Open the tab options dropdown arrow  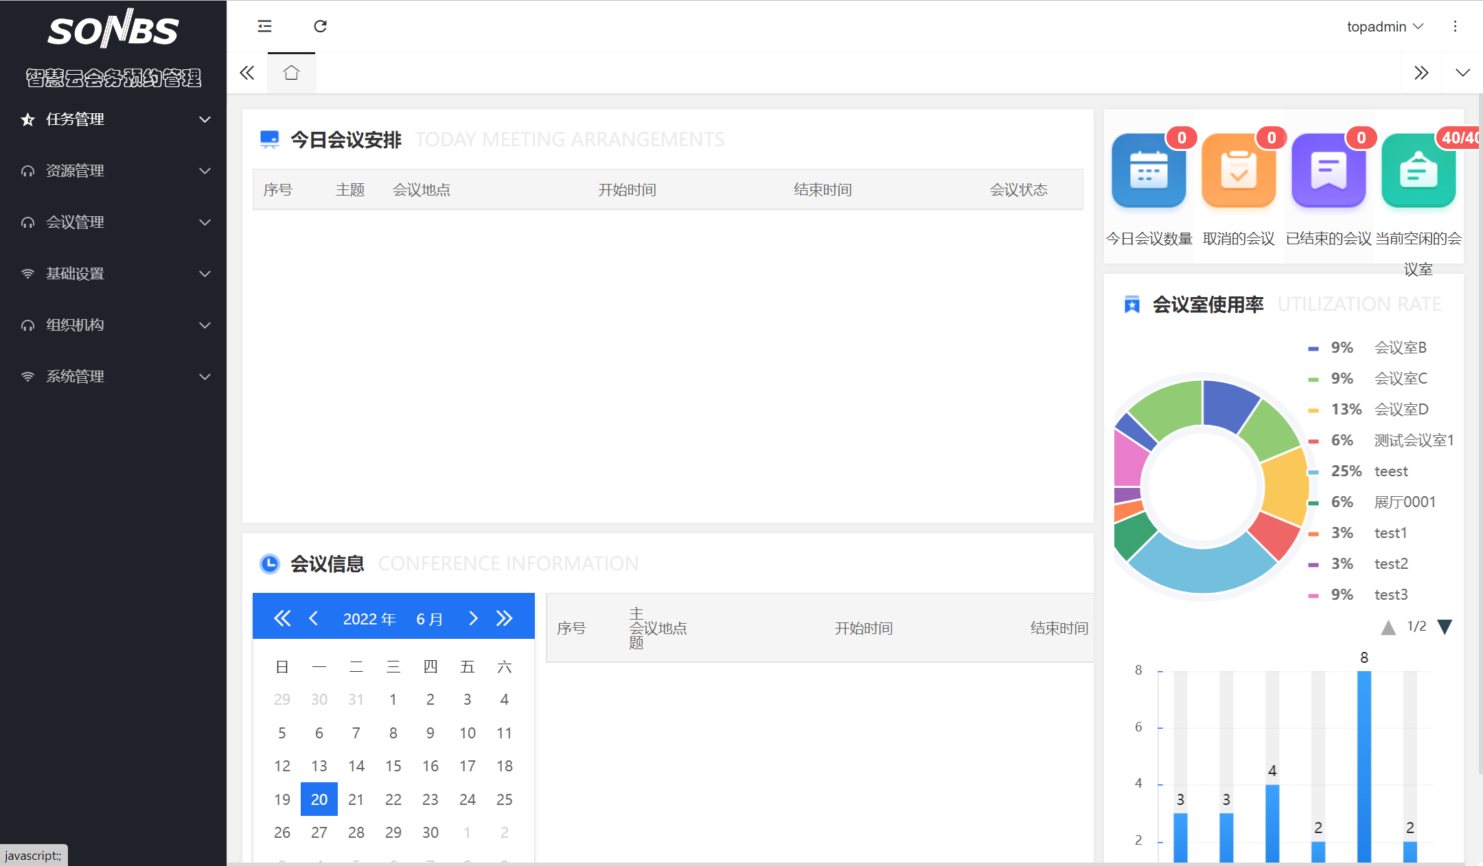[x=1462, y=73]
